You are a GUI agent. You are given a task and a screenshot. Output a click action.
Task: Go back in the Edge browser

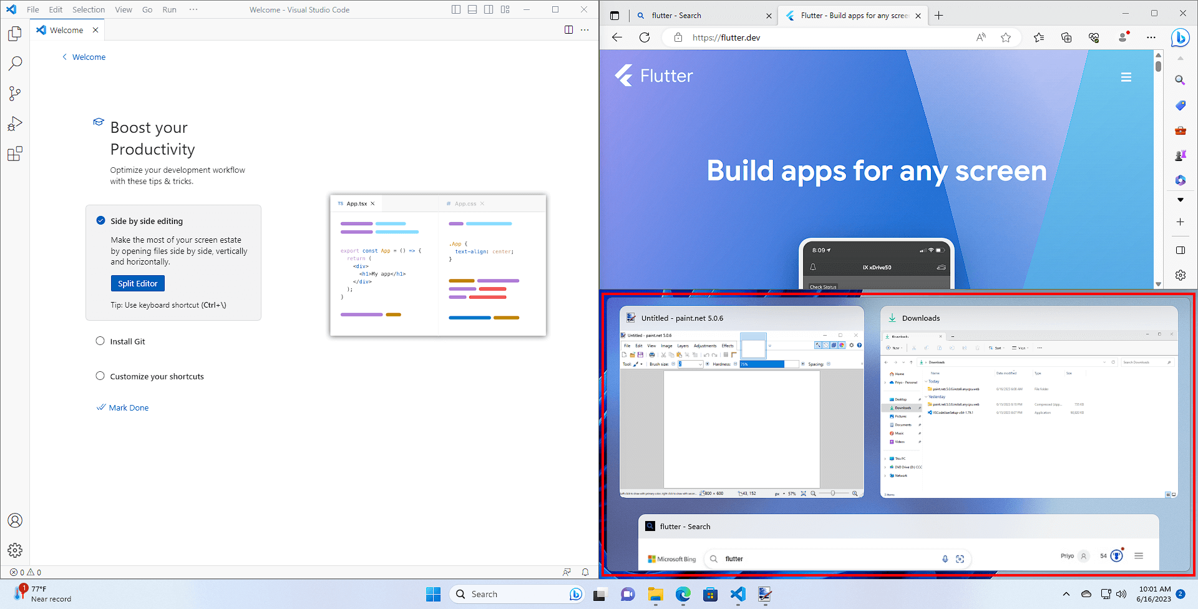(x=617, y=37)
